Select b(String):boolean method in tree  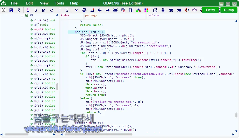tap(45, 52)
